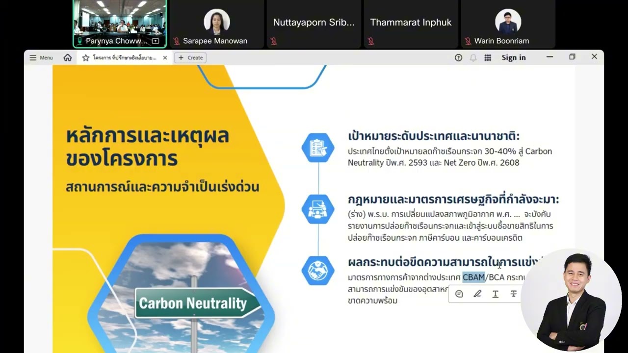
Task: Apply strikethrough to selected text
Action: (514, 294)
